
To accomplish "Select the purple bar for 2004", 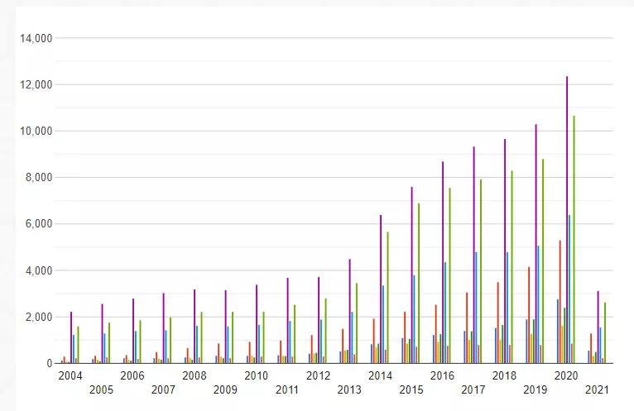I will tap(71, 338).
